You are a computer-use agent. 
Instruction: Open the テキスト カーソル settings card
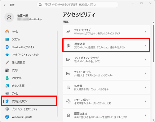point(106,73)
